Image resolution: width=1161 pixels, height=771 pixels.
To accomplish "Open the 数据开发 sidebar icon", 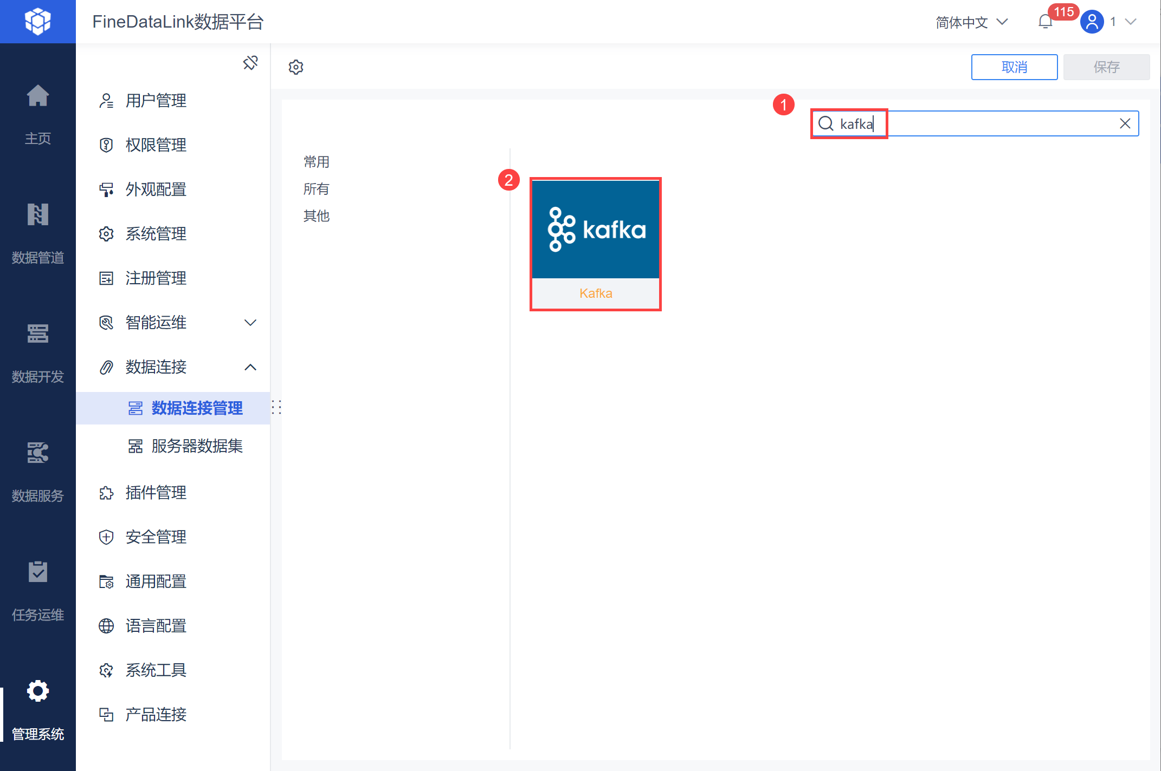I will click(x=37, y=334).
